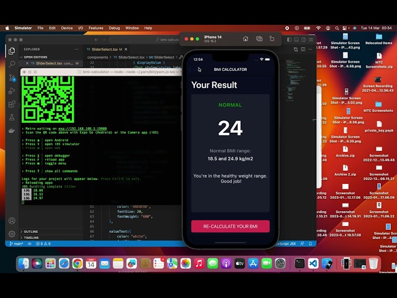Open the Manage gear in VS Code

(x=12, y=233)
